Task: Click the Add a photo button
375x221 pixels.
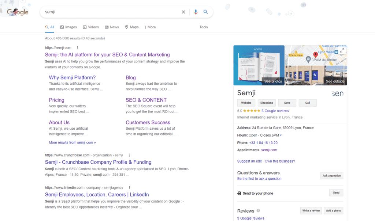Action: 333,210
